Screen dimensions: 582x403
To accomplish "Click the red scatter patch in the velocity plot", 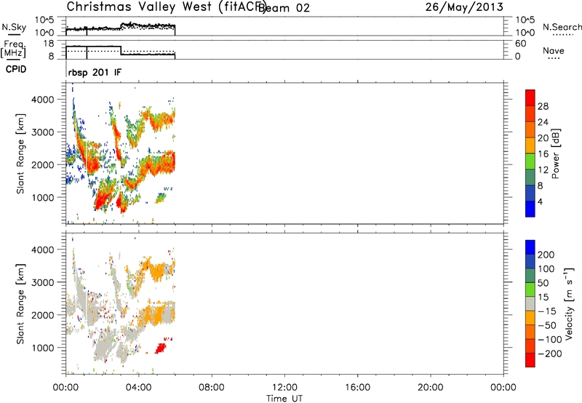I will pyautogui.click(x=161, y=348).
